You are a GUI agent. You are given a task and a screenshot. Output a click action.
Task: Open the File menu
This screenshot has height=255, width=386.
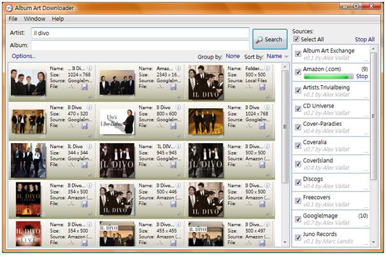(x=13, y=19)
